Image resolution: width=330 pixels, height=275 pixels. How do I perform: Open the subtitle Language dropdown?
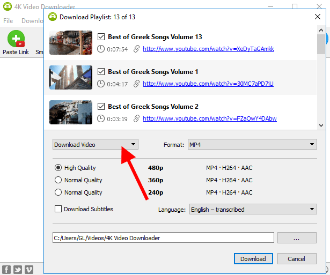tap(253, 209)
